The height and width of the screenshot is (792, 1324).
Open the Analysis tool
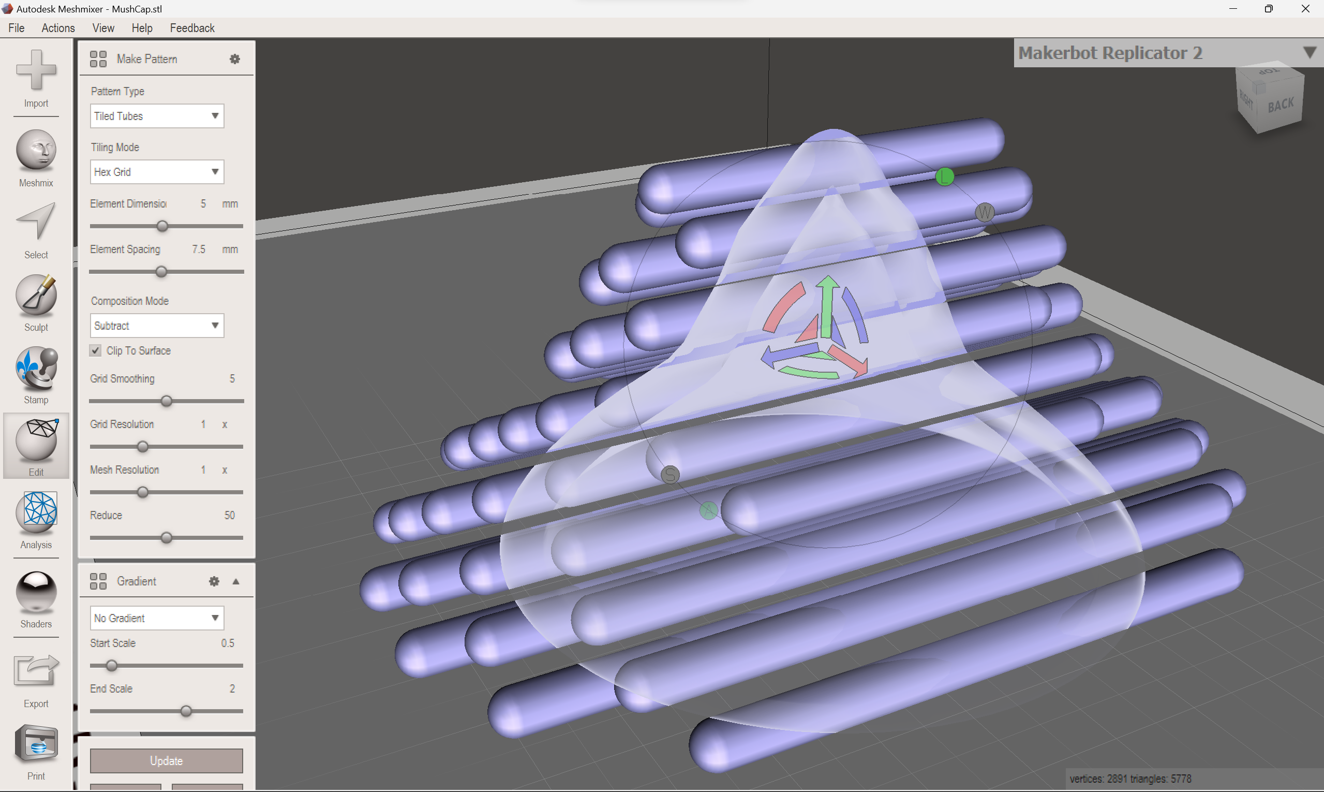(x=36, y=513)
